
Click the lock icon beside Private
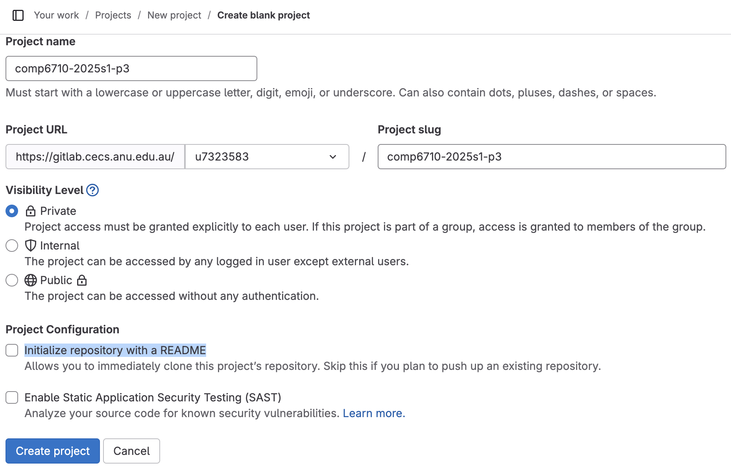[x=31, y=211]
